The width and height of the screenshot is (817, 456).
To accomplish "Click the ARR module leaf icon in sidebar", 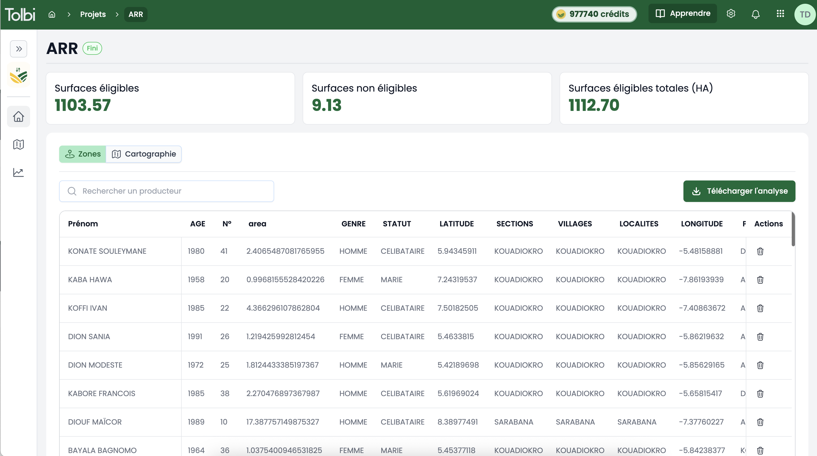I will [x=18, y=75].
